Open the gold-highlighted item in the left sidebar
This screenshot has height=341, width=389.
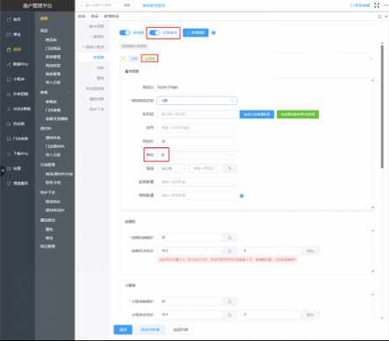14,49
